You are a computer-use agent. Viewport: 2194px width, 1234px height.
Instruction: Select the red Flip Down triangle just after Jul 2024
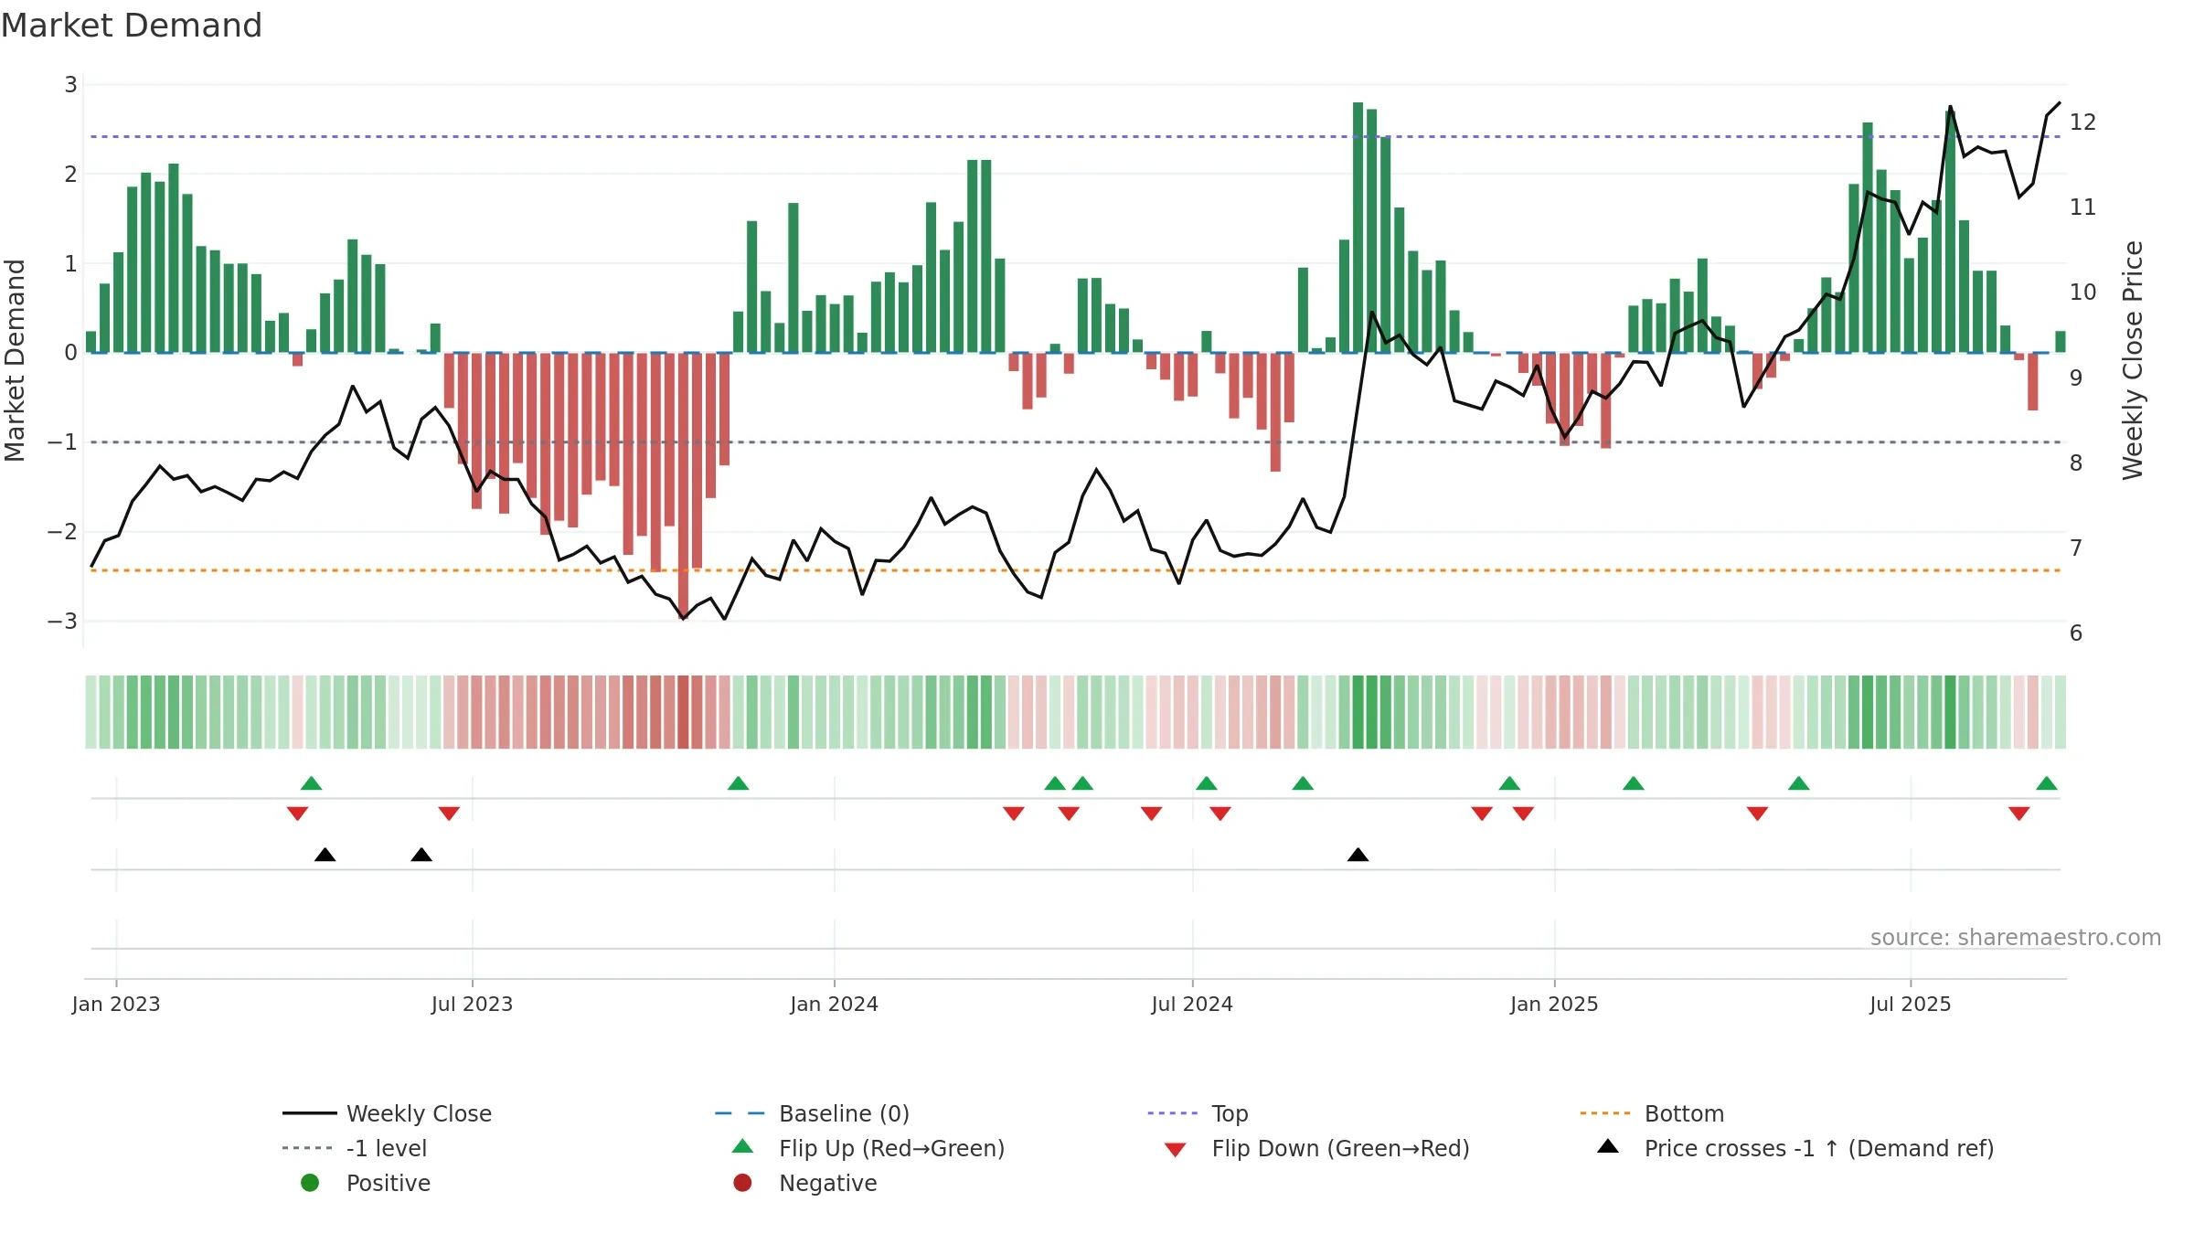pos(1220,814)
